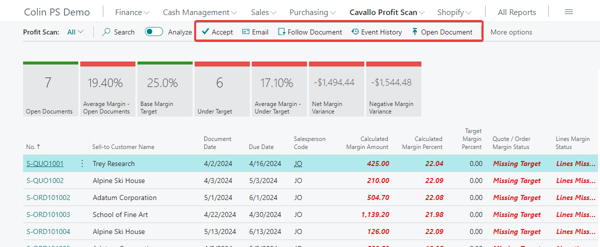Click the Accept checkmark icon
The image size is (600, 247).
[x=205, y=32]
